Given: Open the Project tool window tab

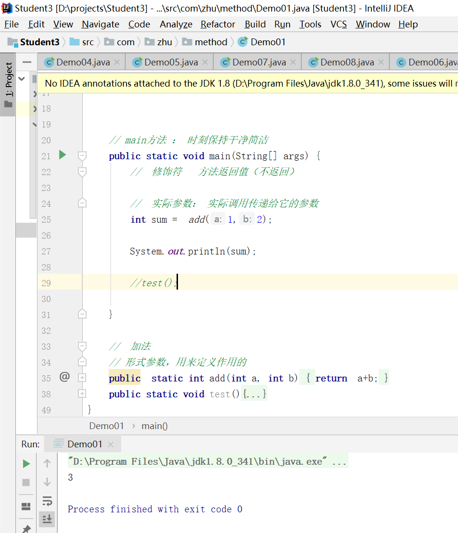Looking at the screenshot, I should (8, 85).
